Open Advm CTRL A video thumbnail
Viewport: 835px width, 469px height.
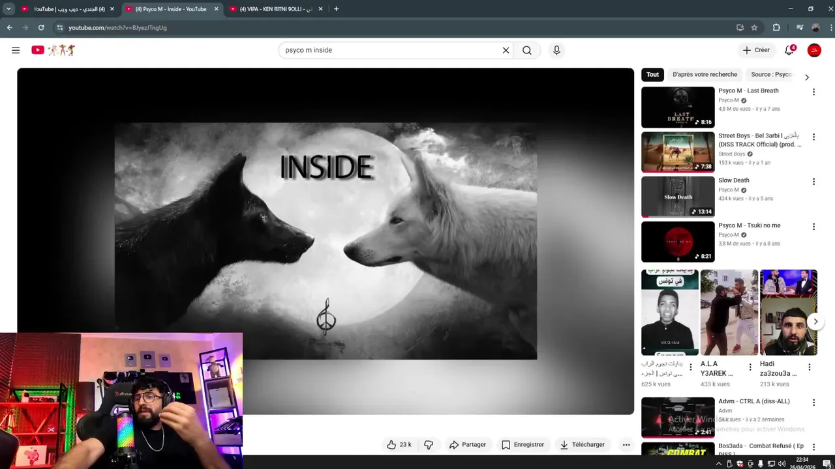coord(678,418)
